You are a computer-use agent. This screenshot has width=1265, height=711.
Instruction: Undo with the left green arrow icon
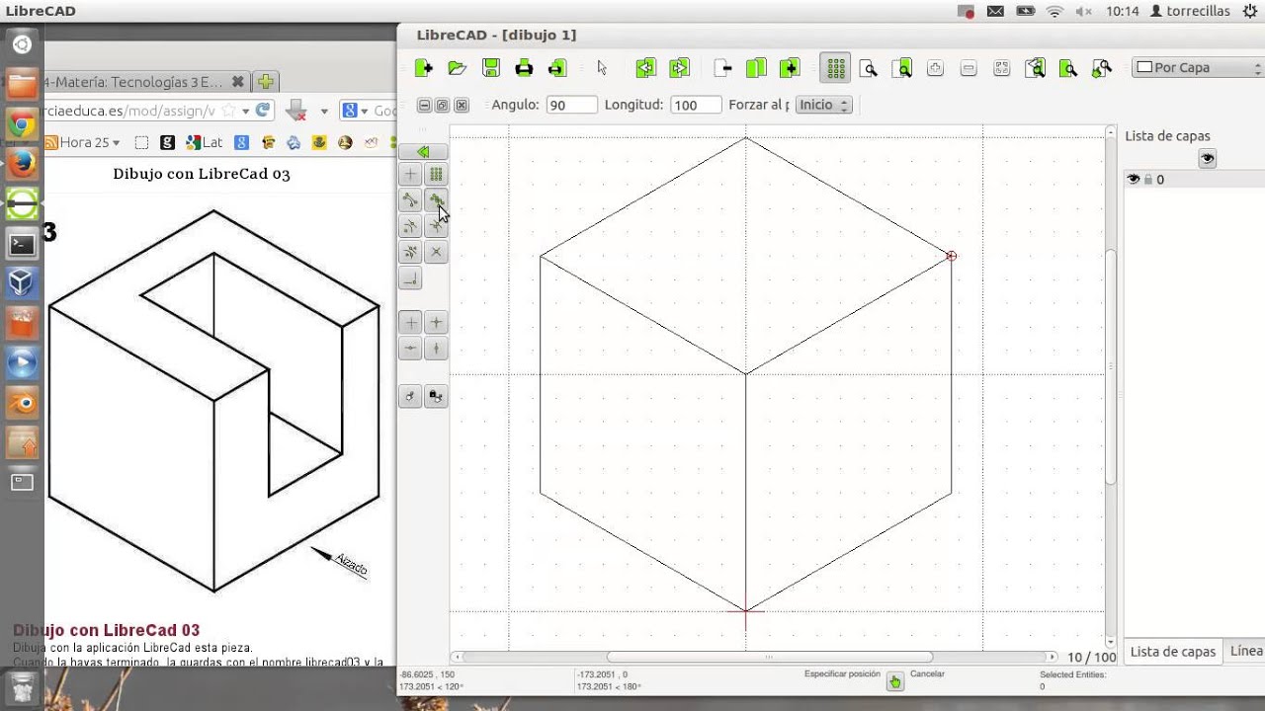pos(646,68)
